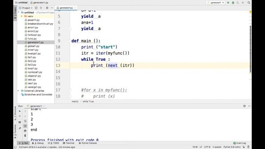Screen dimensions: 265x149
Task: Pin the Run tab with the pin icon
Action: point(20,128)
